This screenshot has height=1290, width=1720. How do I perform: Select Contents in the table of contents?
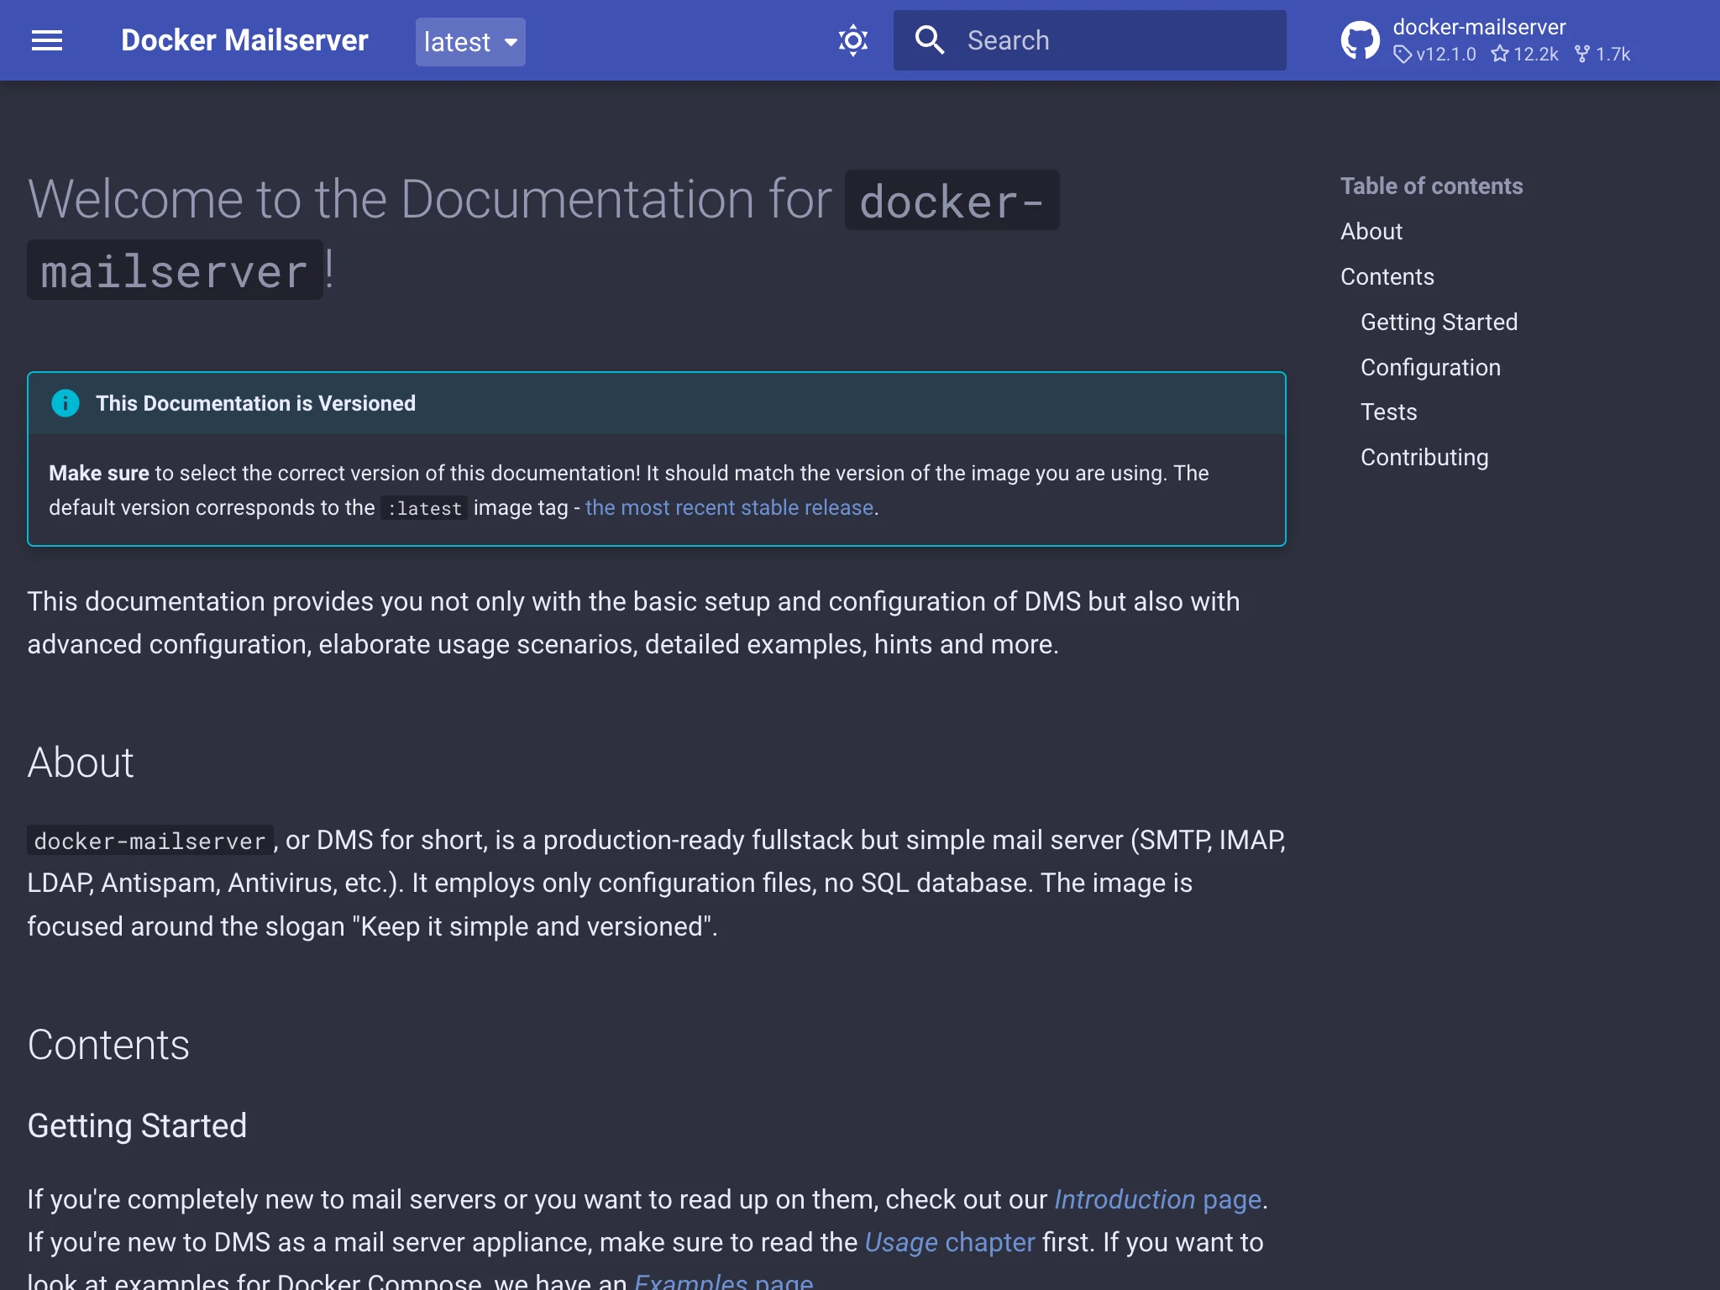point(1387,276)
